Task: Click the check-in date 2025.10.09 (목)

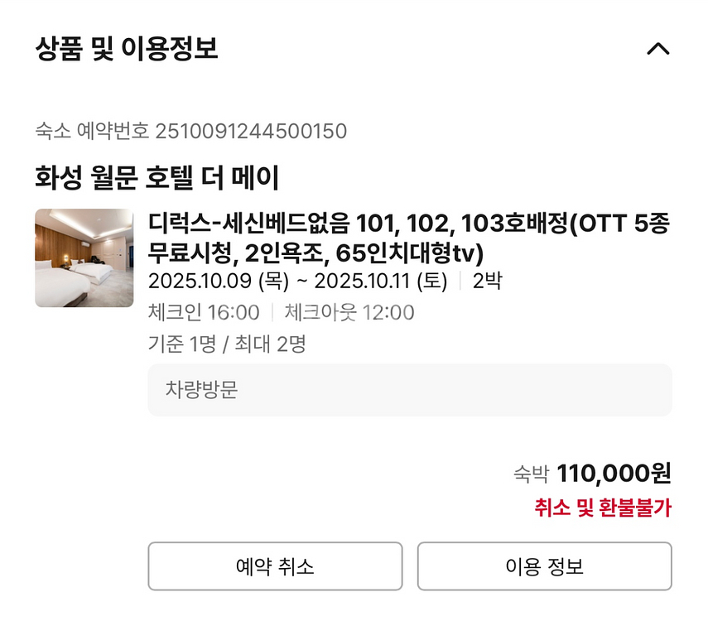Action: pyautogui.click(x=219, y=282)
